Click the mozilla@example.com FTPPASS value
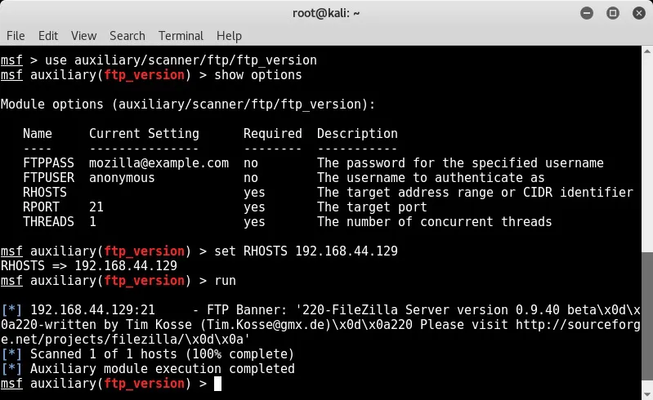This screenshot has height=400, width=653. click(x=159, y=163)
